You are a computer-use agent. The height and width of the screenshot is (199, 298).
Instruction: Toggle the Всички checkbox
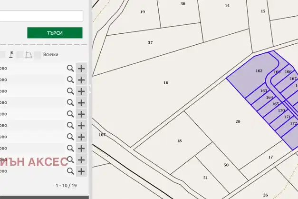37,55
